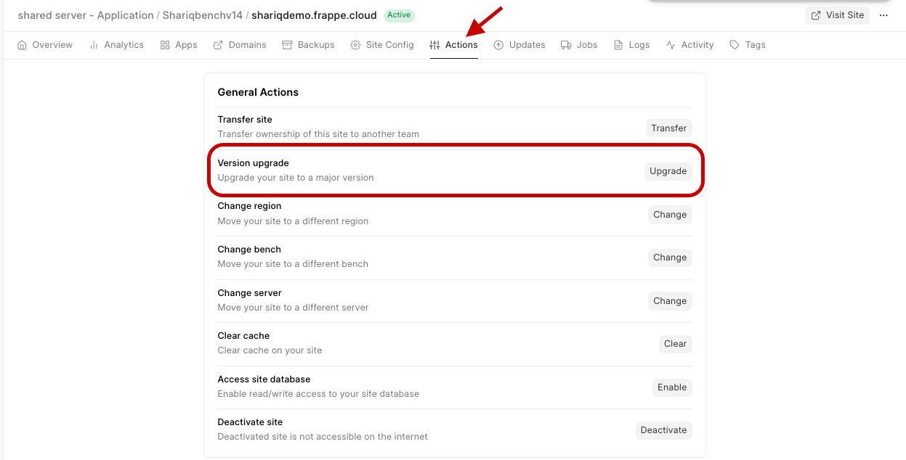The height and width of the screenshot is (460, 906).
Task: Click the Domains external link icon
Action: (x=218, y=45)
